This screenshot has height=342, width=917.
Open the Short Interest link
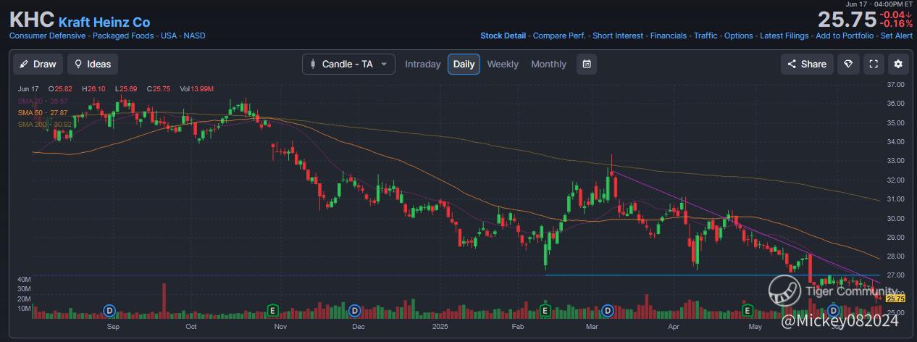click(x=618, y=36)
